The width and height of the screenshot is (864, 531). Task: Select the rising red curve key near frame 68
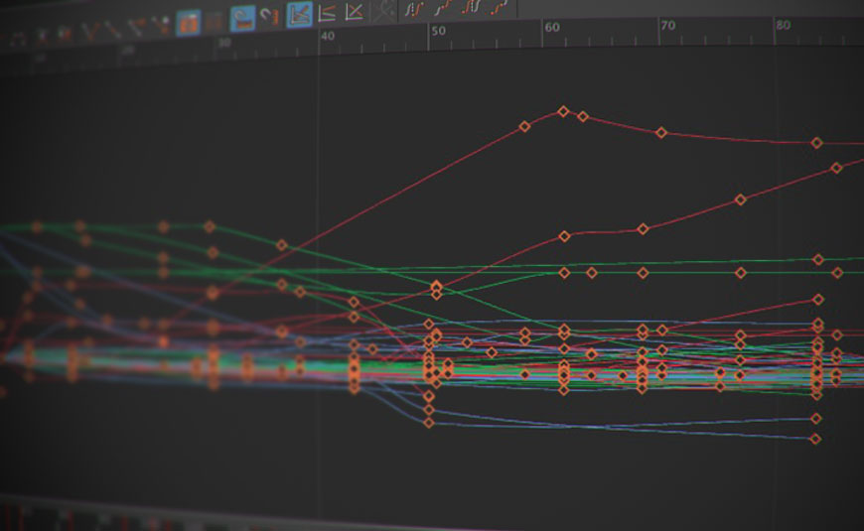pyautogui.click(x=643, y=228)
